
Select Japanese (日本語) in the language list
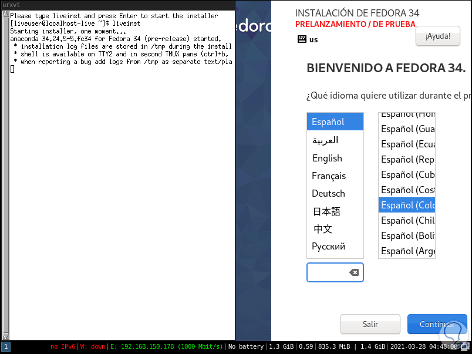[335, 211]
